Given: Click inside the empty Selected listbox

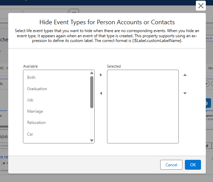Looking at the screenshot, I should pyautogui.click(x=143, y=106).
